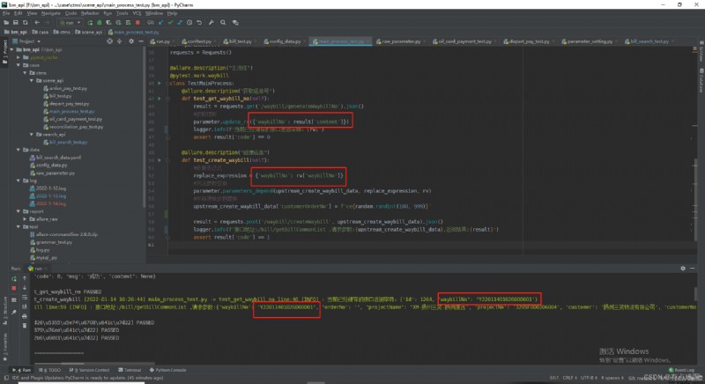Toggle soft-wrap icon in Run panel
The width and height of the screenshot is (705, 384).
point(25,298)
